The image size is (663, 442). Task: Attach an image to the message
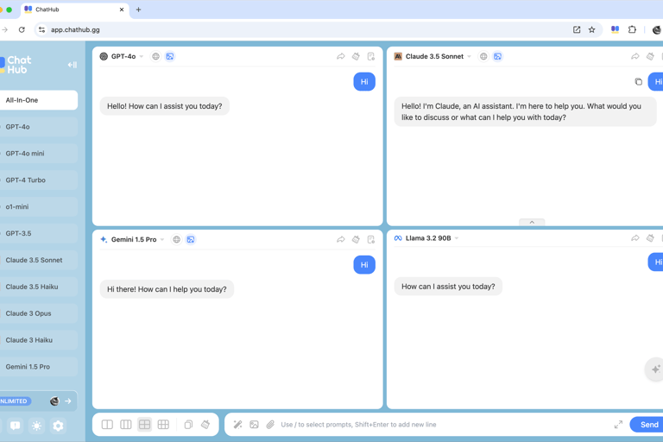click(254, 424)
